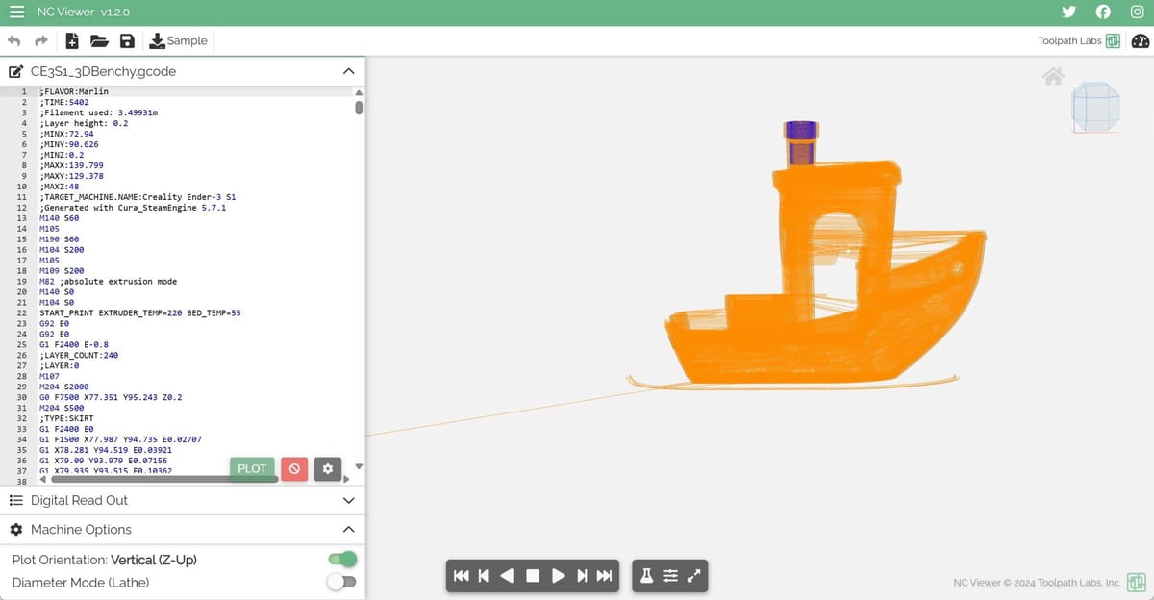
Task: Save the current G-code file
Action: tap(127, 40)
